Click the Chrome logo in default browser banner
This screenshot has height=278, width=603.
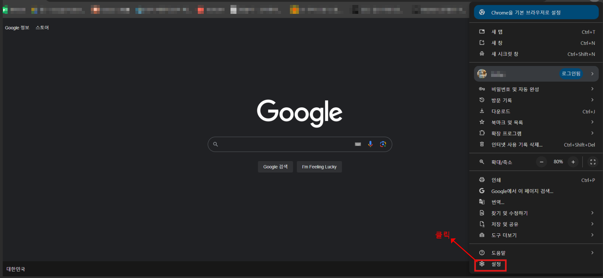point(482,12)
